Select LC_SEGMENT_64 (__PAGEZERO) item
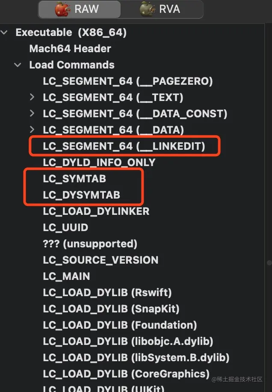The height and width of the screenshot is (392, 272). 127,81
